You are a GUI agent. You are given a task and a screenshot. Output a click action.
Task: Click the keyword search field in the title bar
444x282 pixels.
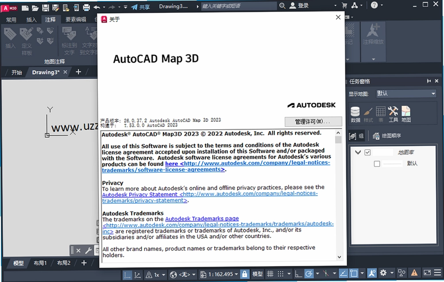(239, 6)
